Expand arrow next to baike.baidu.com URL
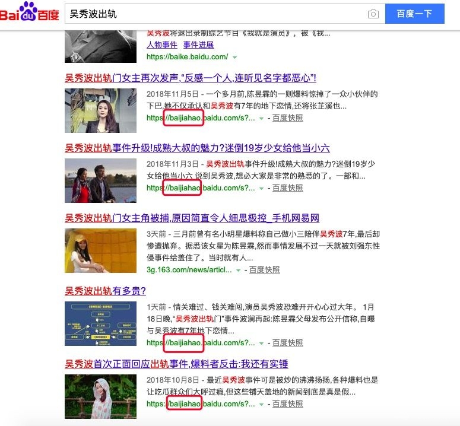 [x=234, y=57]
